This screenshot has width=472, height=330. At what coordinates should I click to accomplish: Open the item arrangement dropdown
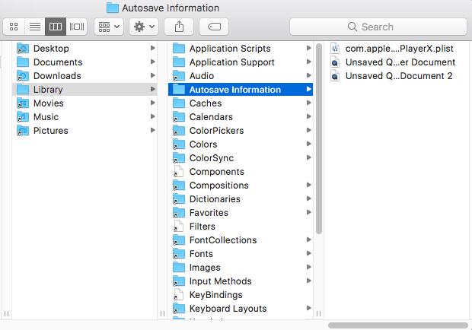[x=109, y=27]
